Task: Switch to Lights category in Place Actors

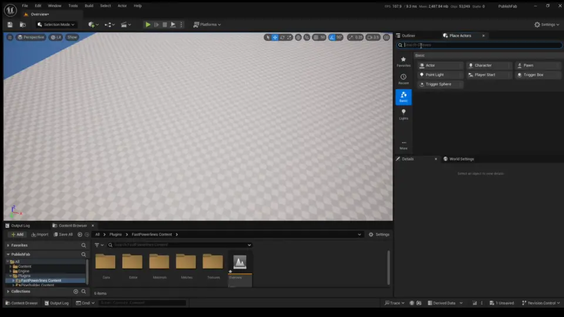Action: point(403,114)
